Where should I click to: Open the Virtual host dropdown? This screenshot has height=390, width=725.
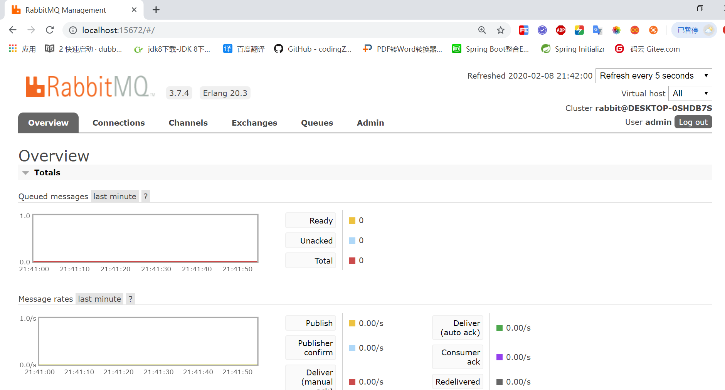[x=690, y=93]
